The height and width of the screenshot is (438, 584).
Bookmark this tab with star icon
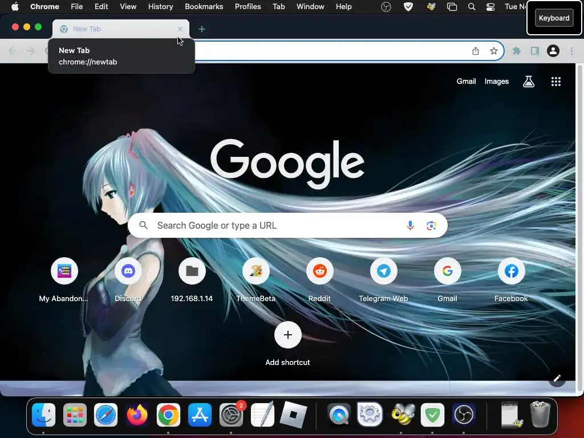coord(493,51)
